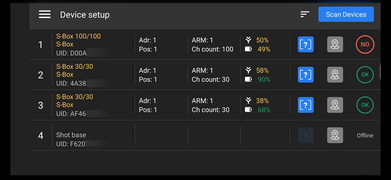Identify device 1 with blue [?] icon
Viewport: 391px width, 180px height.
[305, 44]
